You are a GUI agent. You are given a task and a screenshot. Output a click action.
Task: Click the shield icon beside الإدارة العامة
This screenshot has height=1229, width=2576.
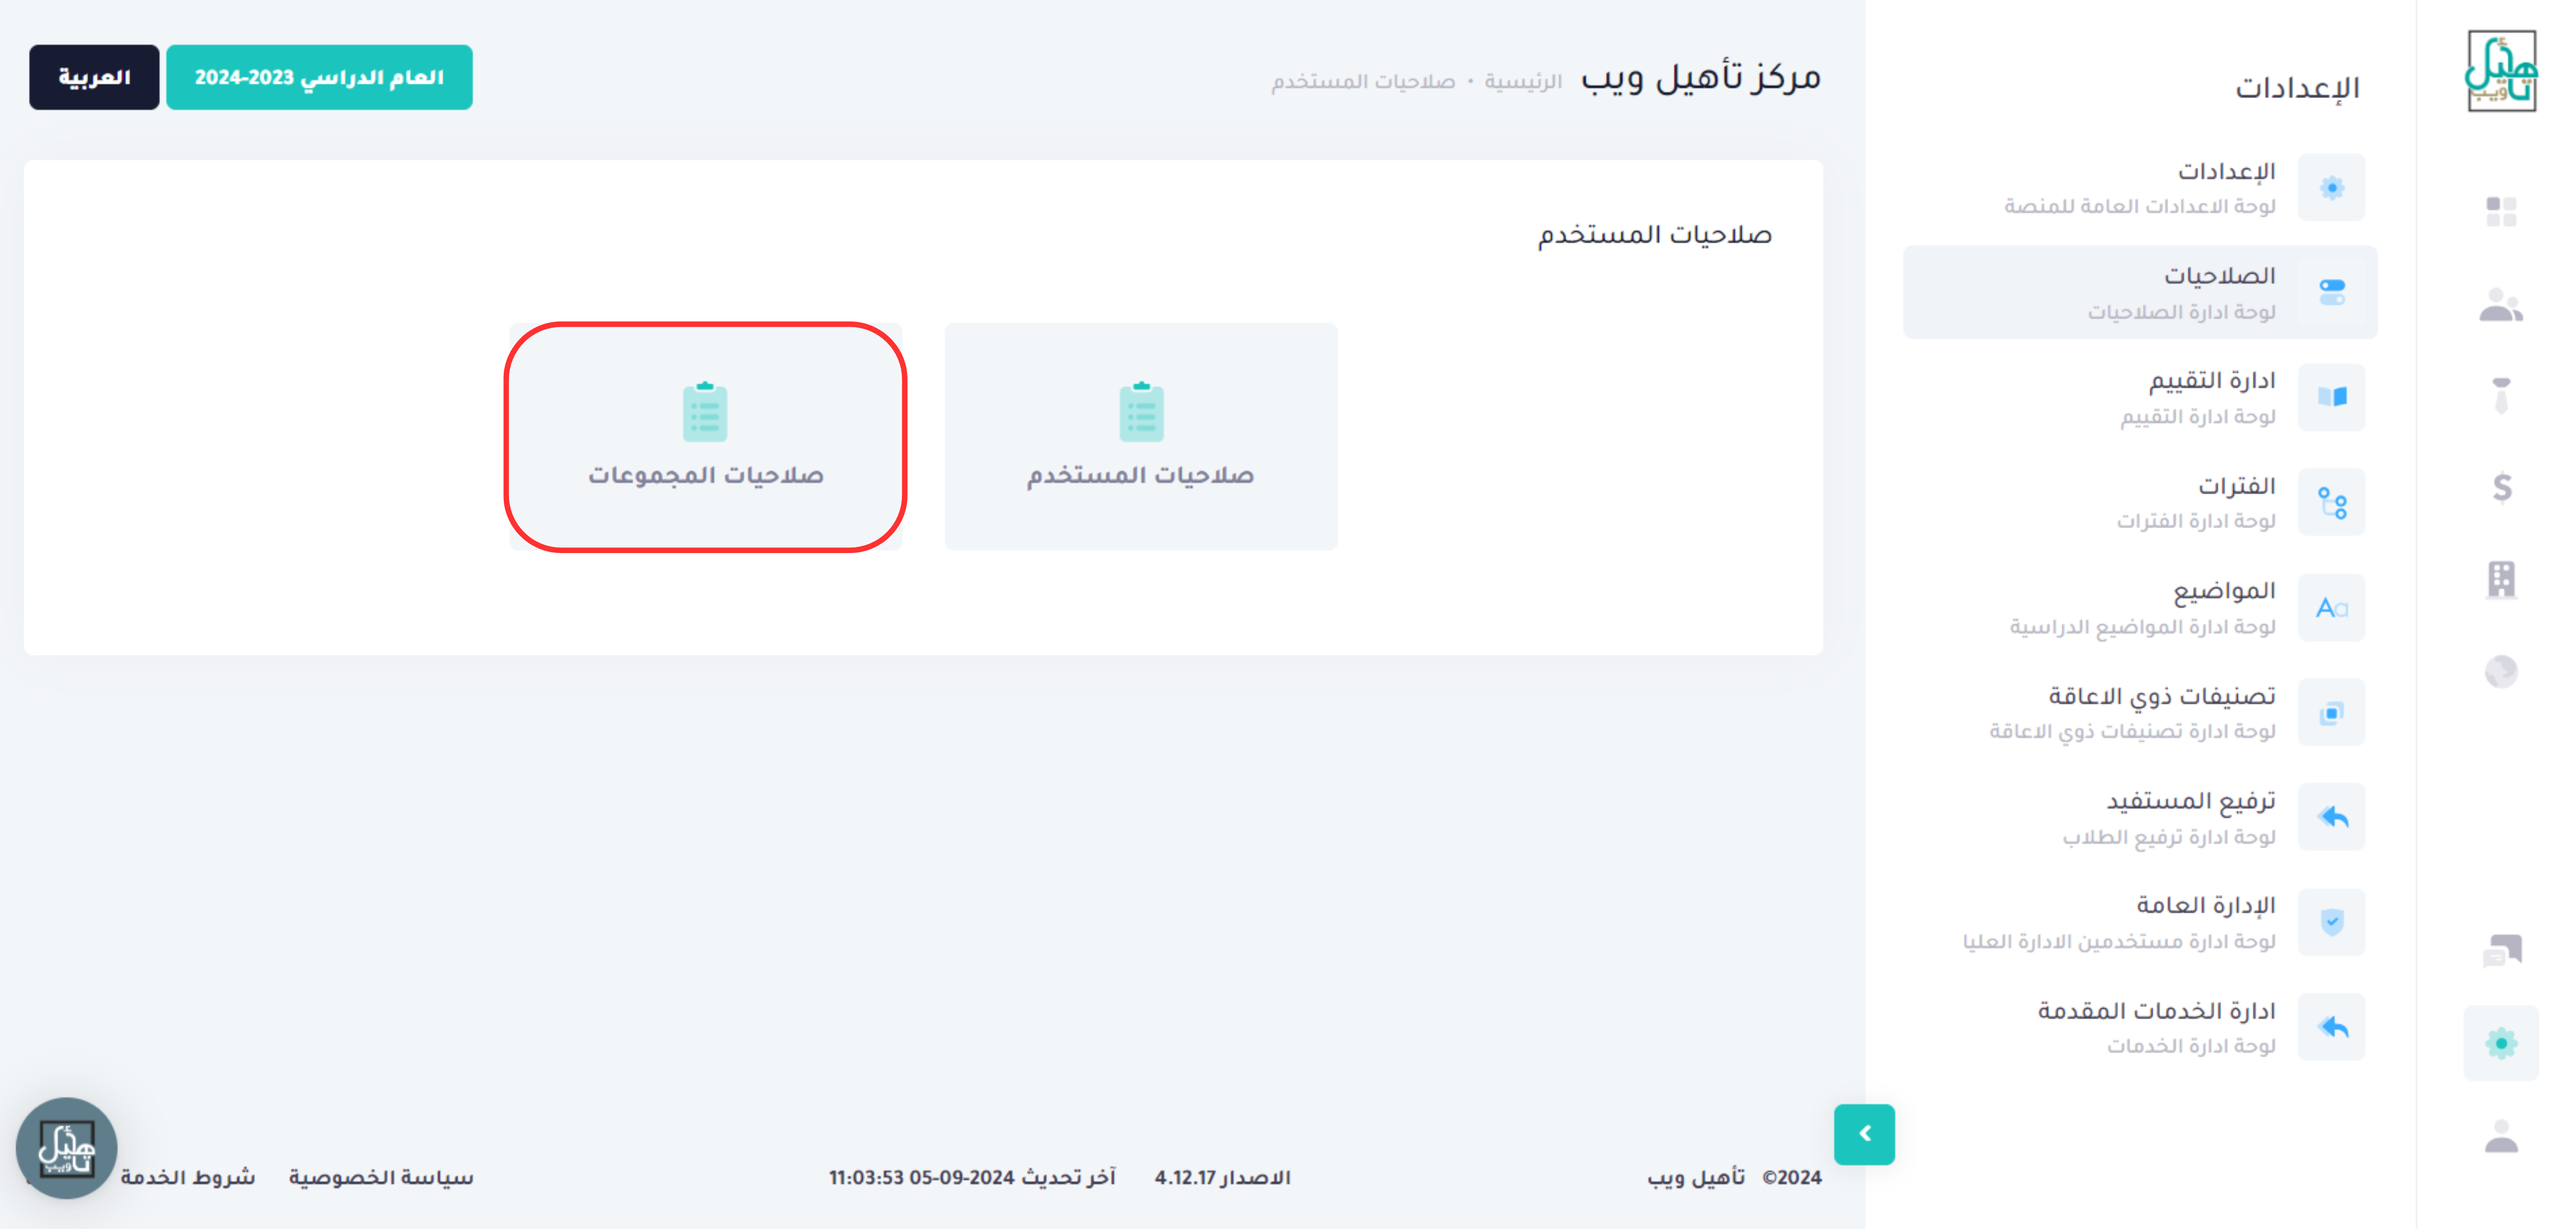[x=2331, y=922]
